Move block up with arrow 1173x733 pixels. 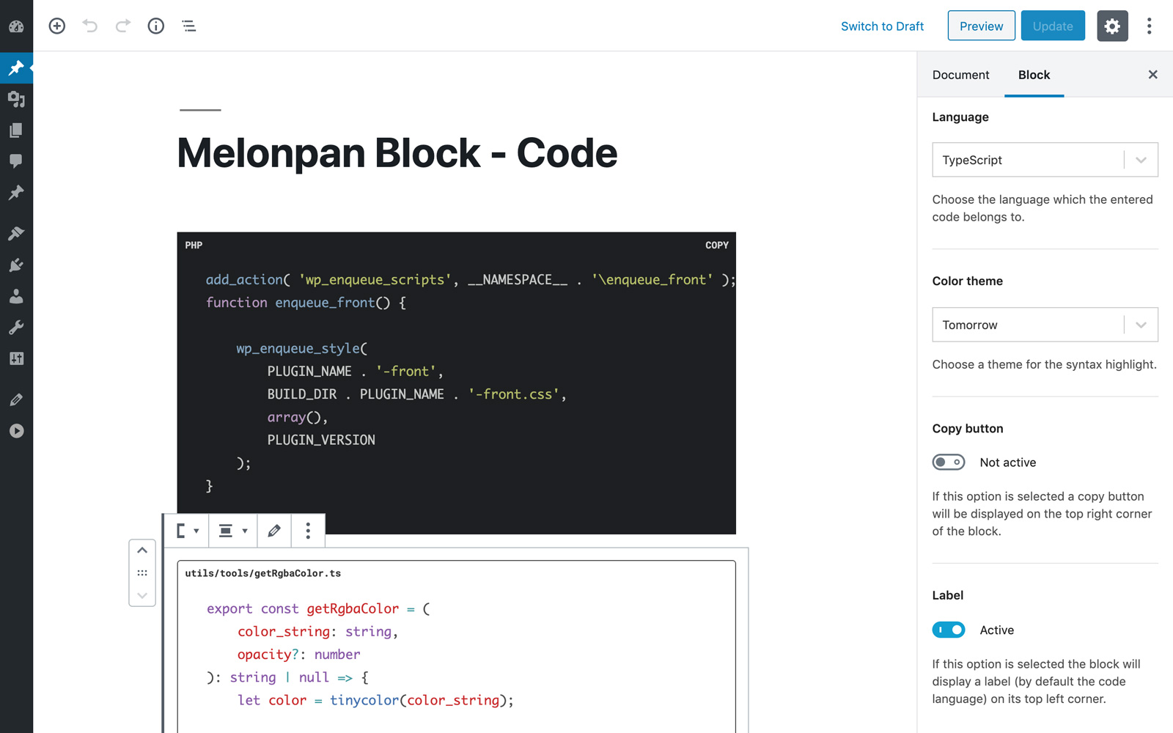tap(142, 550)
